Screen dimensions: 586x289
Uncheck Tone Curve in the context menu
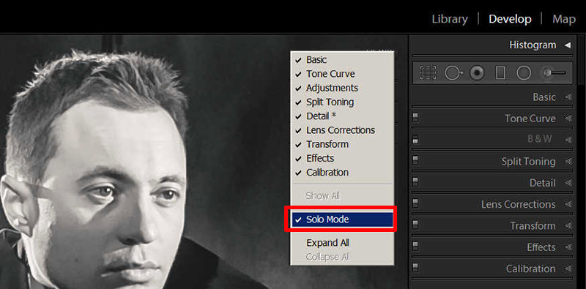[x=342, y=74]
